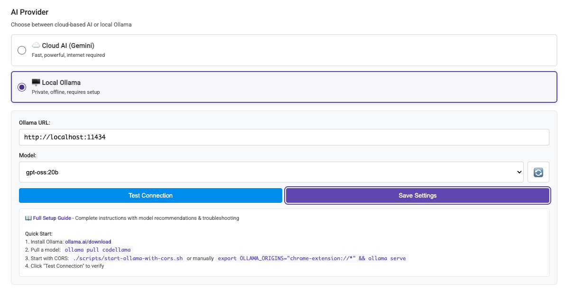Click the refresh models icon next to Model dropdown
The height and width of the screenshot is (290, 565).
(x=538, y=172)
